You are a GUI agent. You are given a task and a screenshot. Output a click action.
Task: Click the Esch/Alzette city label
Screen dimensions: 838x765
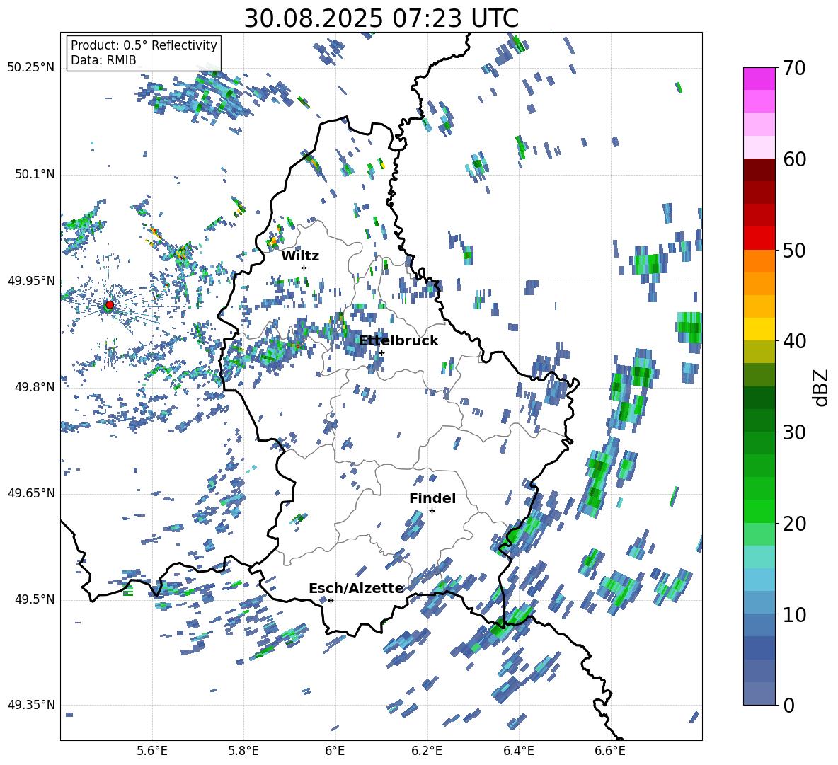(x=356, y=588)
